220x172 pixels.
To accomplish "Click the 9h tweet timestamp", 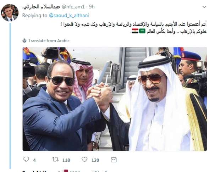I will coord(92,7).
